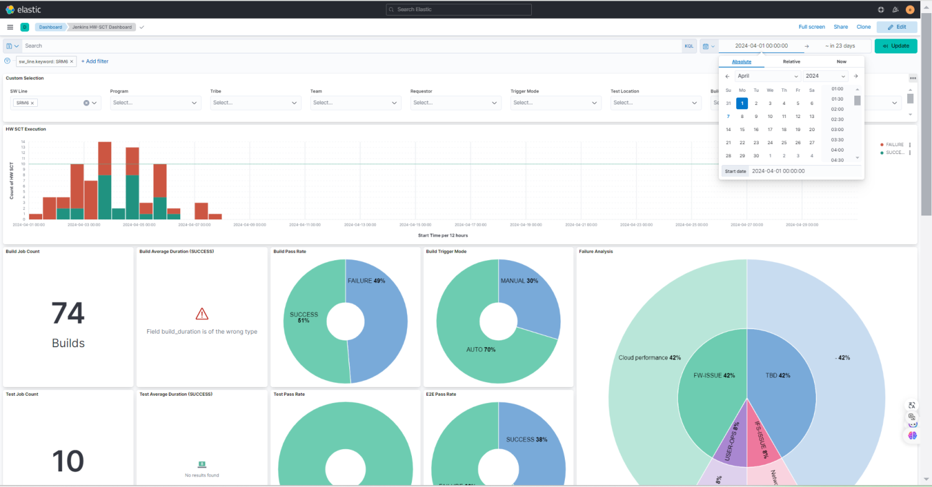Switch to the Absolute tab

[741, 61]
